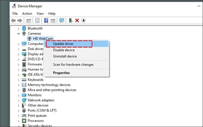Click the blue Help question-mark icon
The height and width of the screenshot is (127, 203).
click(46, 21)
